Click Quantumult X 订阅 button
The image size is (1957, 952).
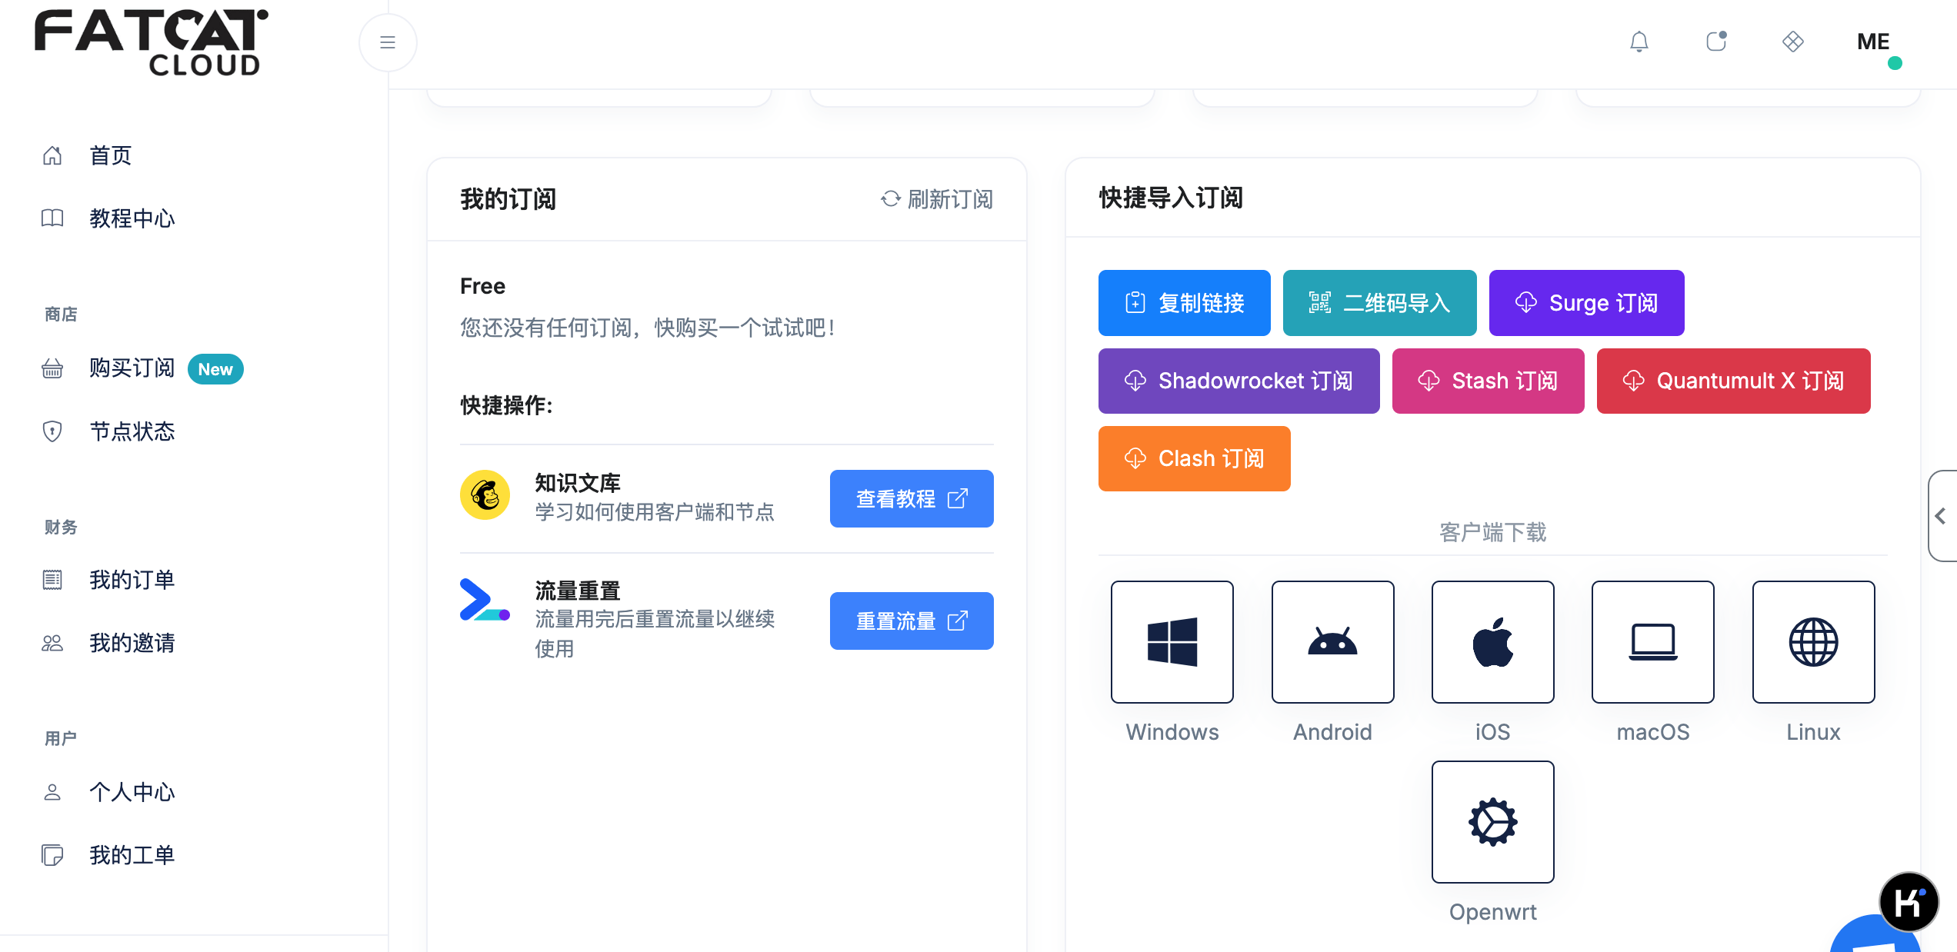pyautogui.click(x=1734, y=381)
